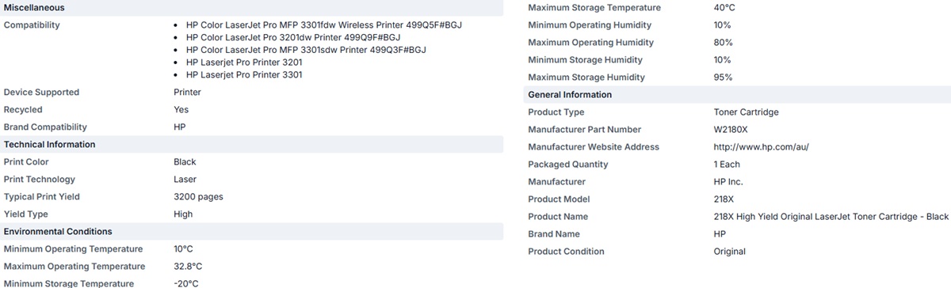Click the Typical Print Yield label
This screenshot has height=288, width=951.
click(x=42, y=197)
